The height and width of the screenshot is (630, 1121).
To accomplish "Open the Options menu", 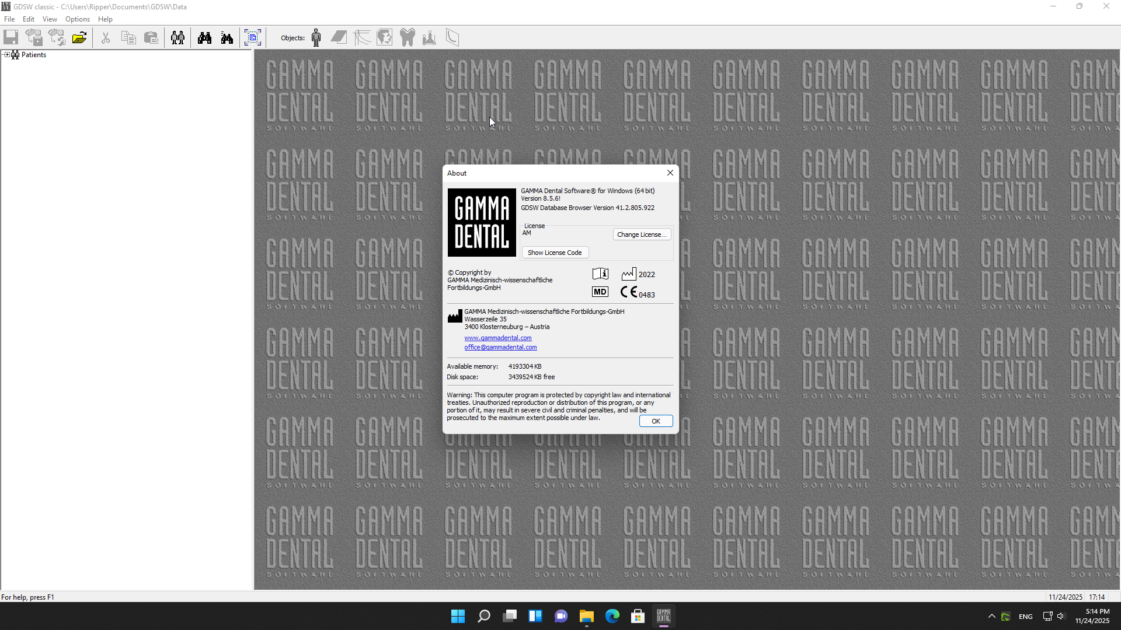I will click(78, 19).
